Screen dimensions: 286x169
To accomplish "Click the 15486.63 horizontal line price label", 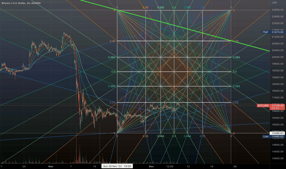I will point(277,133).
